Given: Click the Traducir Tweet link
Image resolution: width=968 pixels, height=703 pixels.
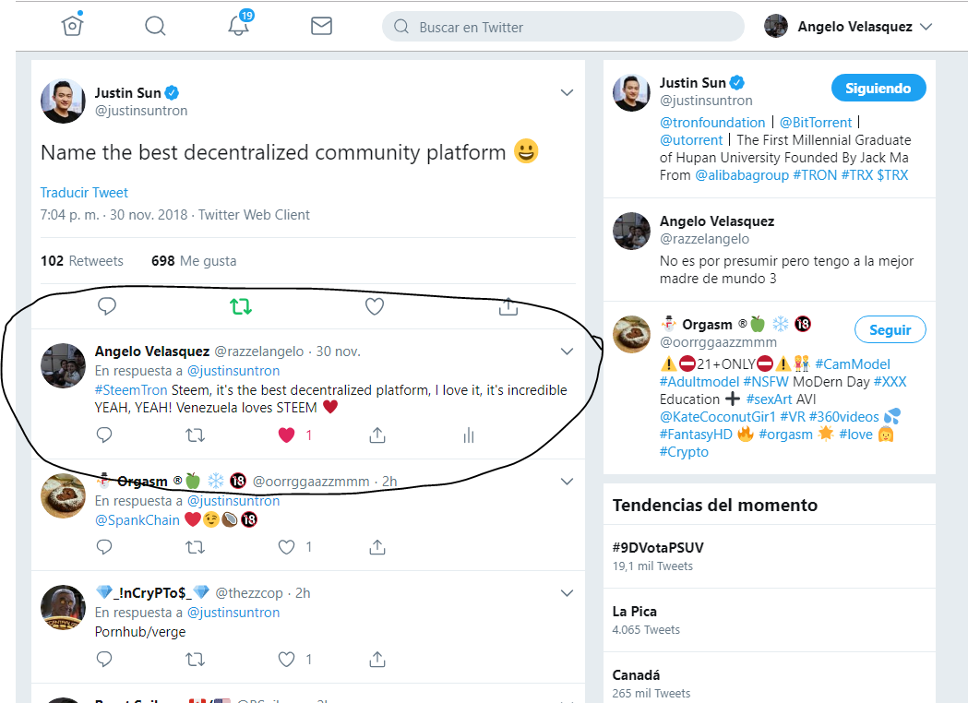Looking at the screenshot, I should click(84, 193).
